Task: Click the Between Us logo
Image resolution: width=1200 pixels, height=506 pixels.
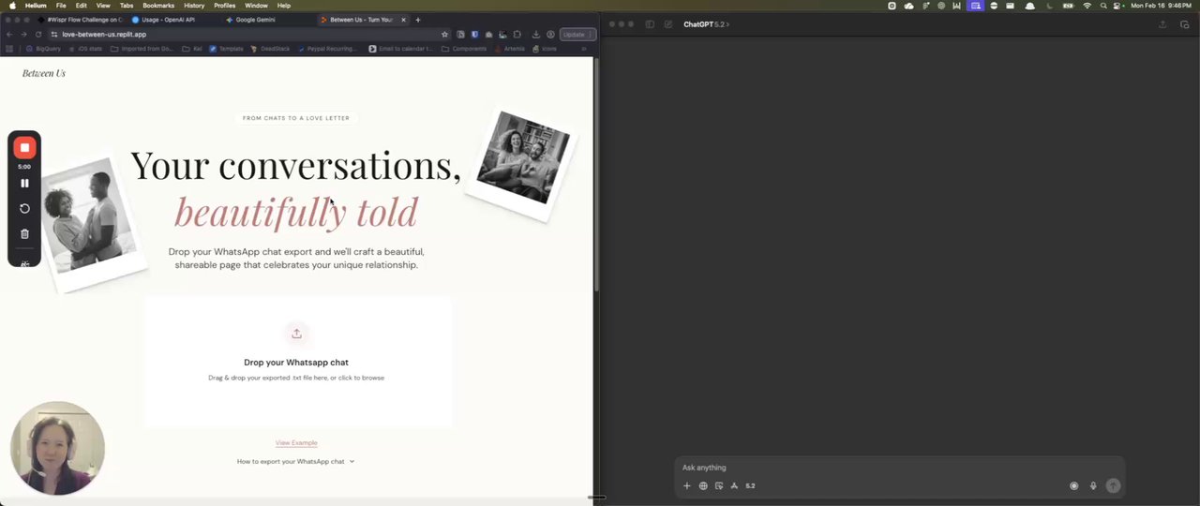Action: click(44, 73)
